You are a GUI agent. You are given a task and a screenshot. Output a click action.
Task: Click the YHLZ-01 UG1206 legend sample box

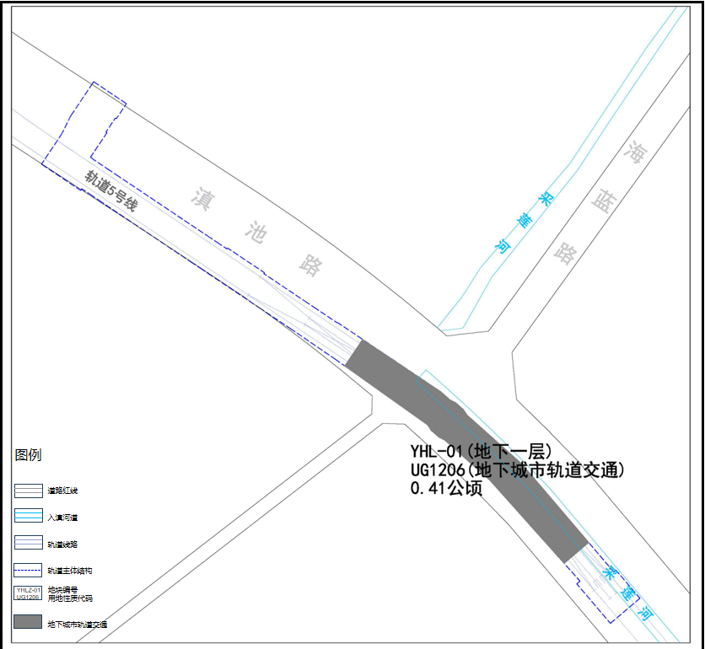pyautogui.click(x=28, y=593)
